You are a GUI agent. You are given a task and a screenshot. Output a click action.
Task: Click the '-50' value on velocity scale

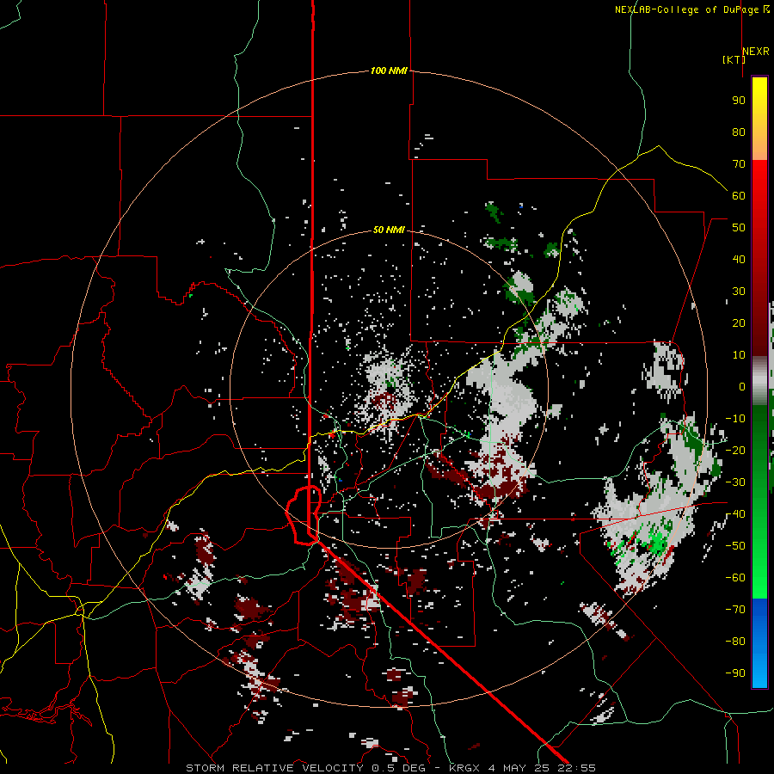[735, 546]
